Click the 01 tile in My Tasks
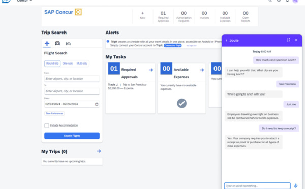305x189 pixels. point(114,69)
